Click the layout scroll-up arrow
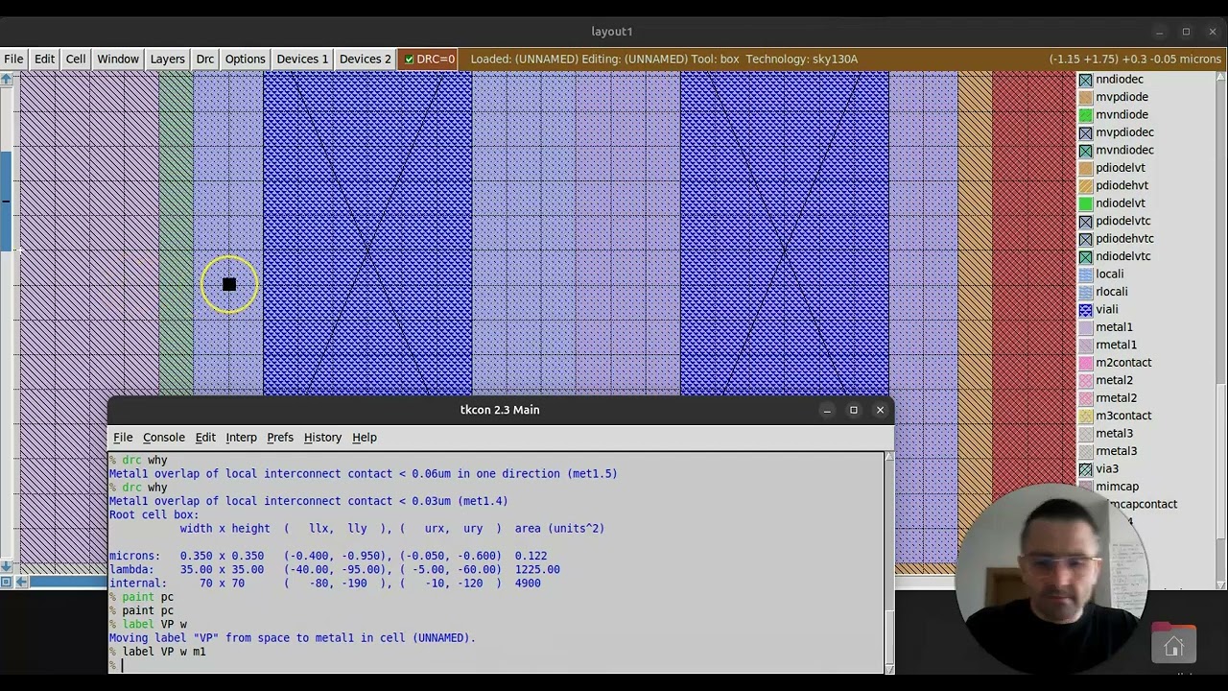Viewport: 1228px width, 691px height. coord(6,80)
